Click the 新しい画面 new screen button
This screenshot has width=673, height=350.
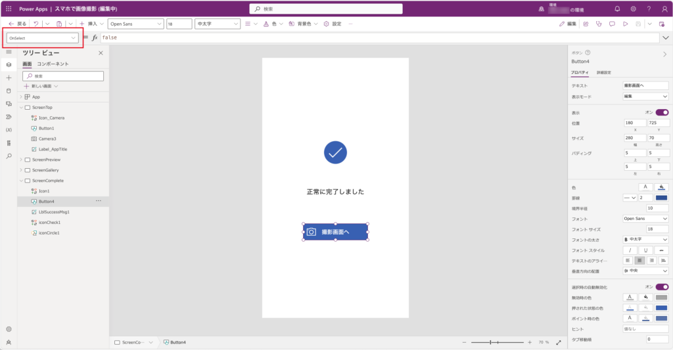pyautogui.click(x=41, y=86)
